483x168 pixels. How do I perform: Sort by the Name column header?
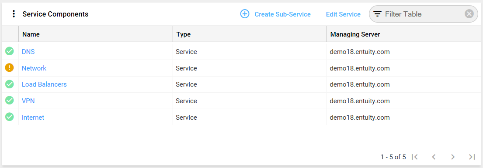[95, 34]
